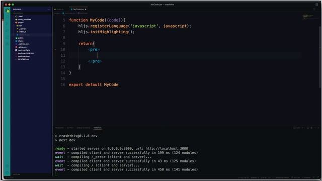Click line number 5 in gutter

(x=64, y=20)
